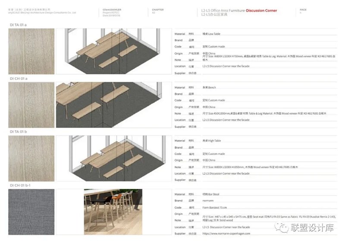Select the wood veneer swatch for DI TA 01 a
The height and width of the screenshot is (243, 345).
coord(31,51)
